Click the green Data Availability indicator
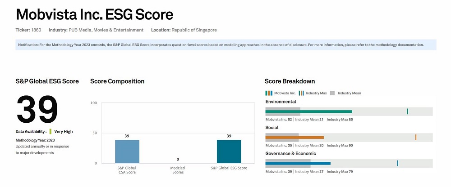 click(x=51, y=132)
